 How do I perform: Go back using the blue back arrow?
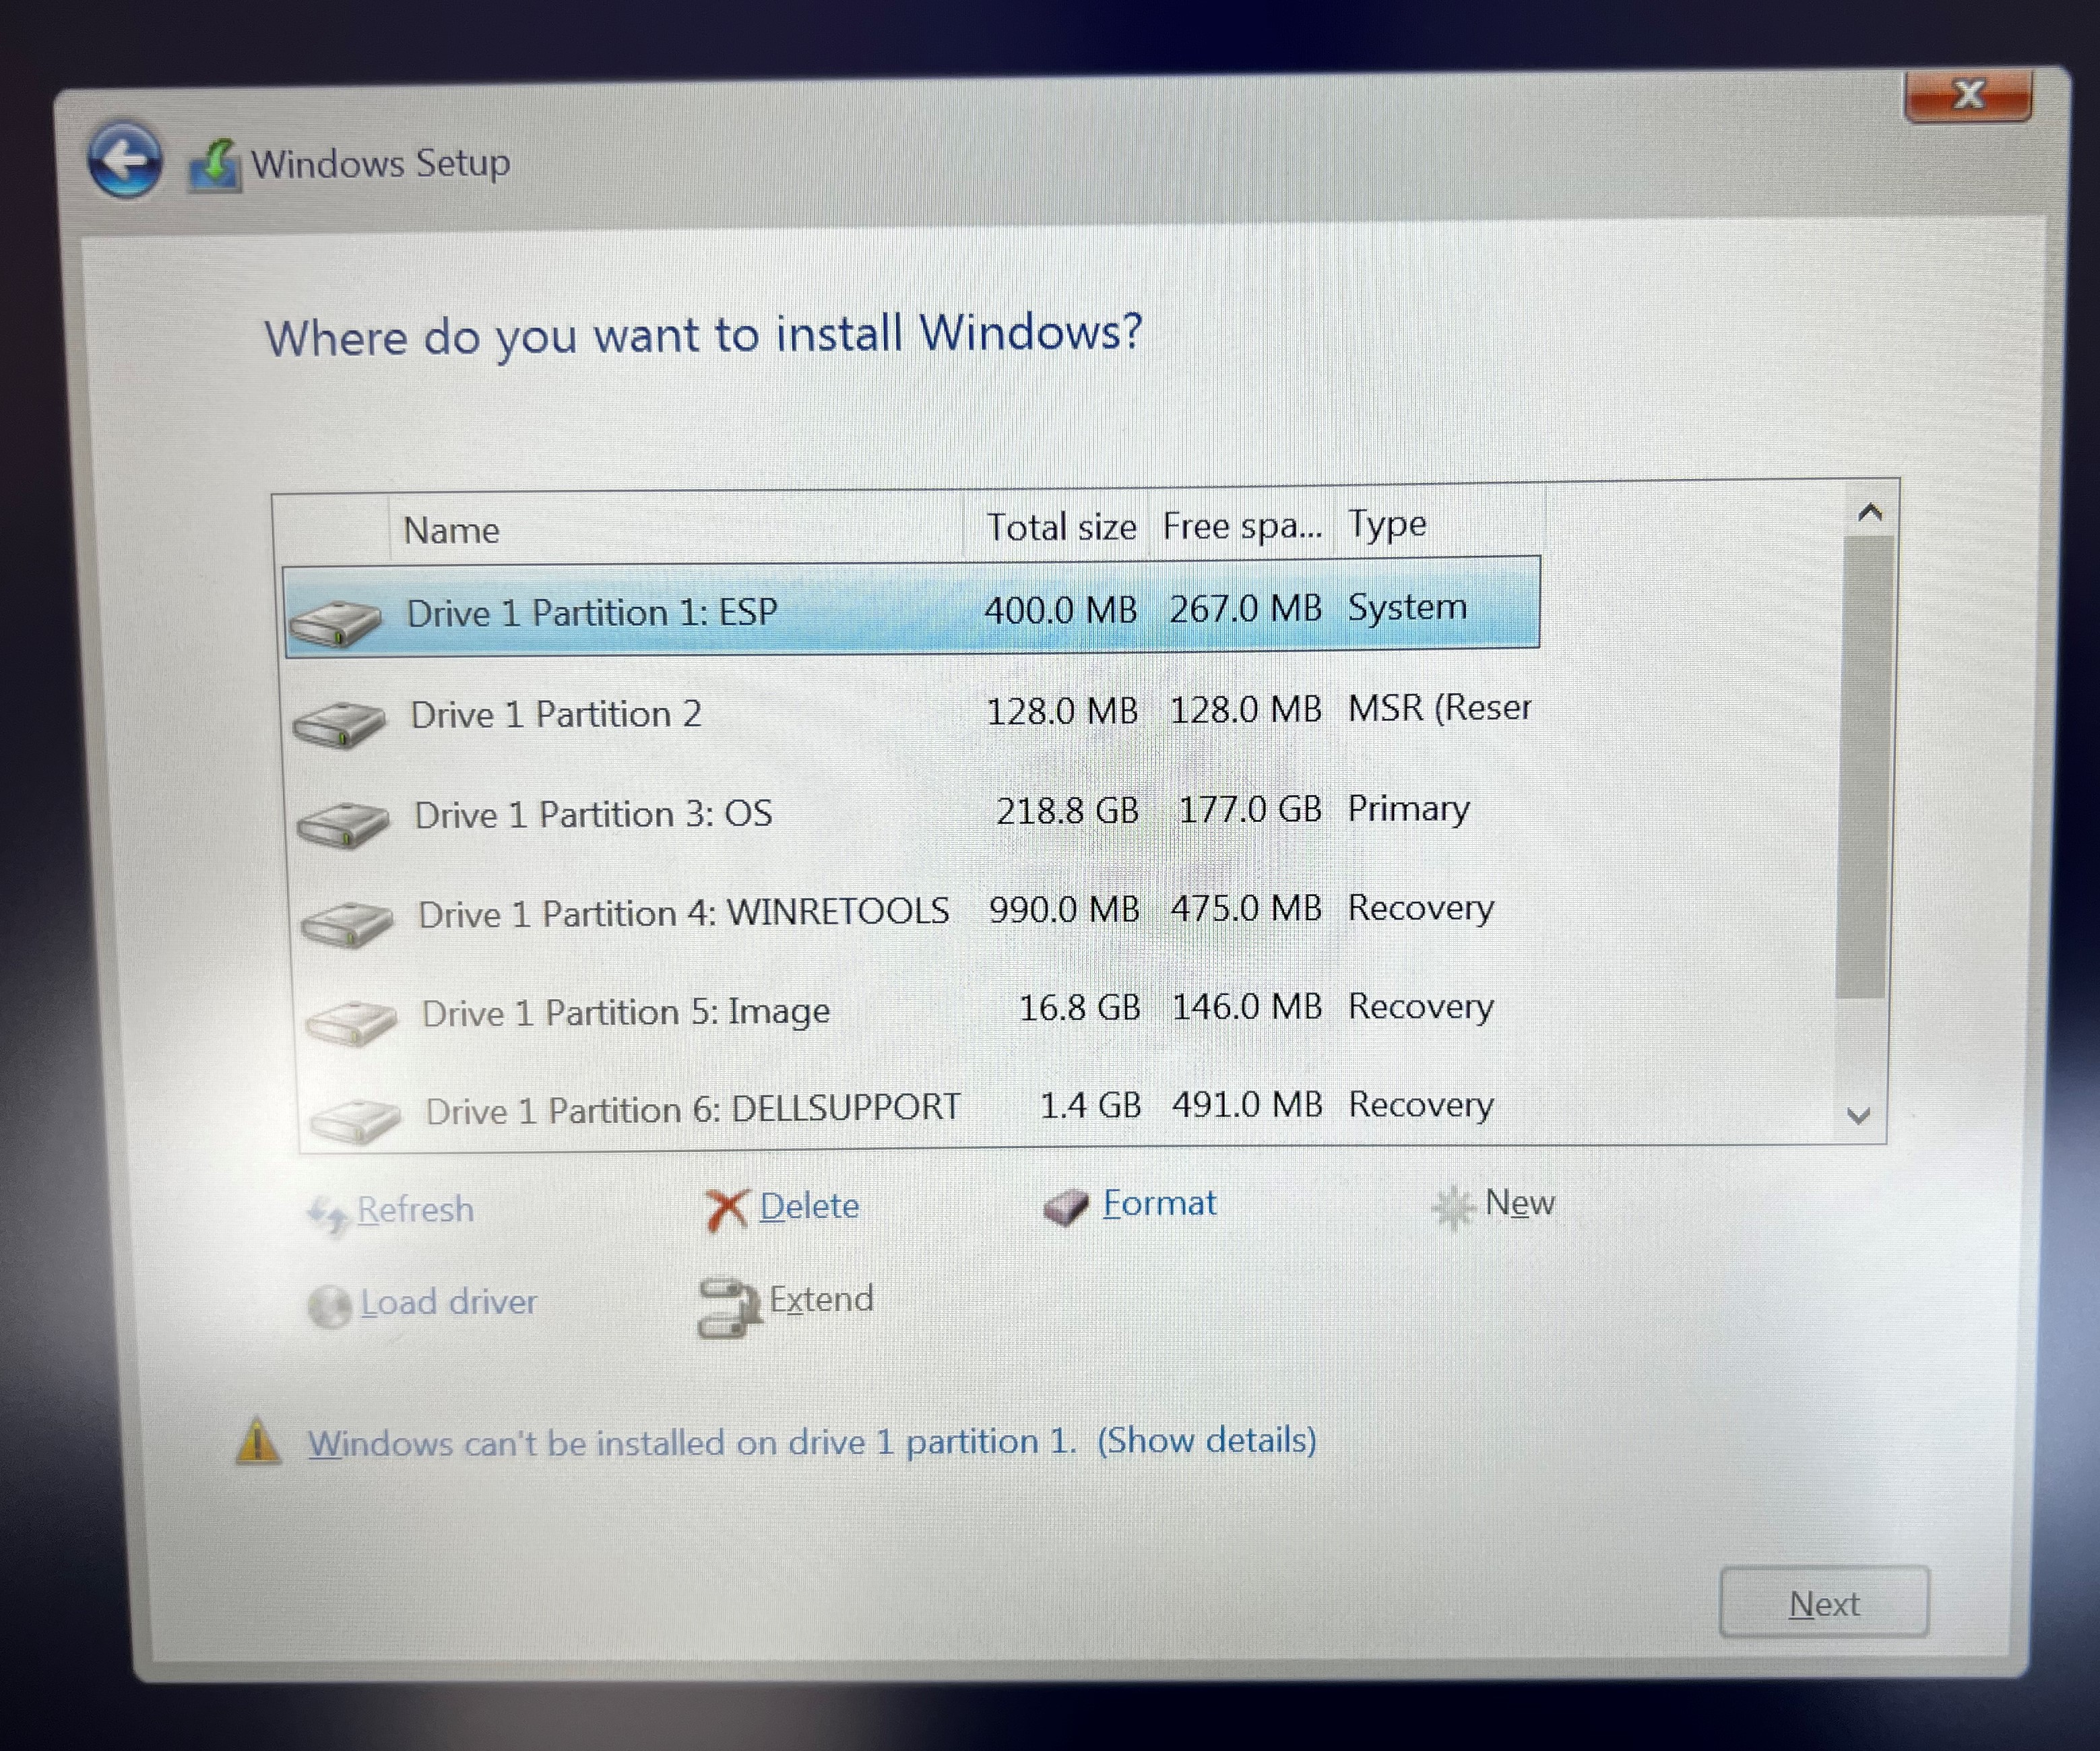125,160
